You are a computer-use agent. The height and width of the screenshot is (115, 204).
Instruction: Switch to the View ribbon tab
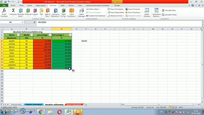[x=80, y=5]
